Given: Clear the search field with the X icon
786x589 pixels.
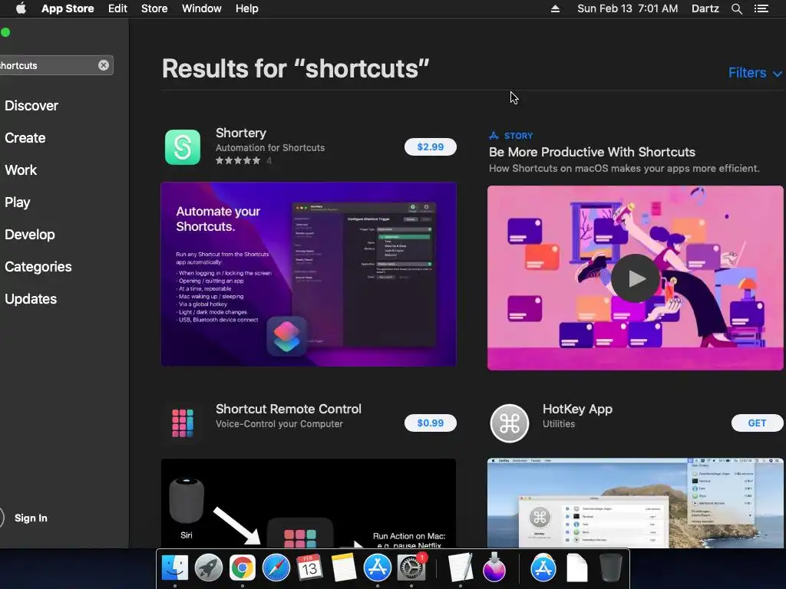Looking at the screenshot, I should pyautogui.click(x=104, y=65).
